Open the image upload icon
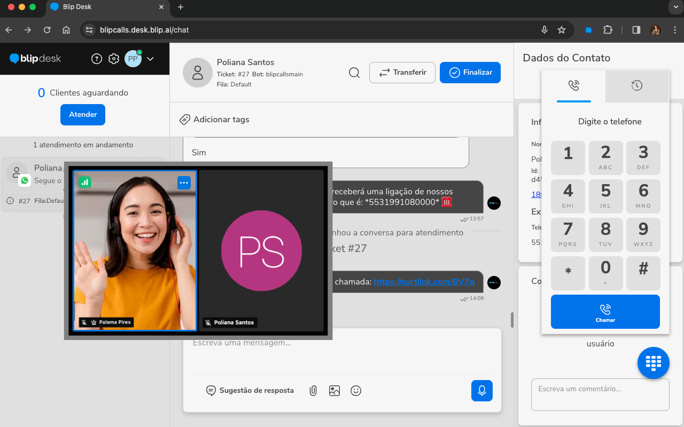Viewport: 684px width, 427px height. click(x=335, y=391)
